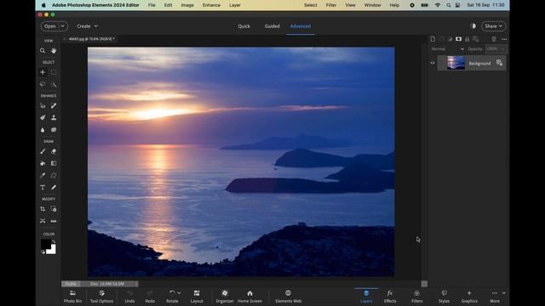
Task: Open Layers panel options menu
Action: pyautogui.click(x=504, y=40)
